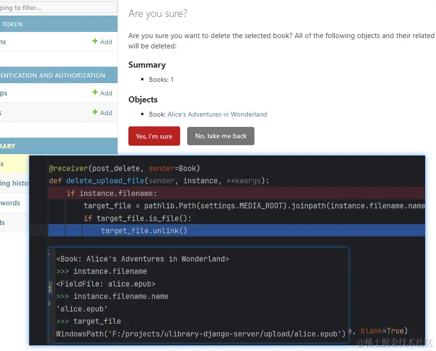The image size is (436, 351).
Task: Open Authentication and Authorization section header
Action: [58, 75]
